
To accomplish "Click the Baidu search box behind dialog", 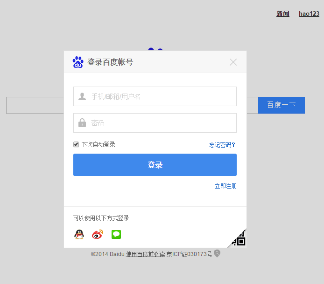I will click(35, 105).
